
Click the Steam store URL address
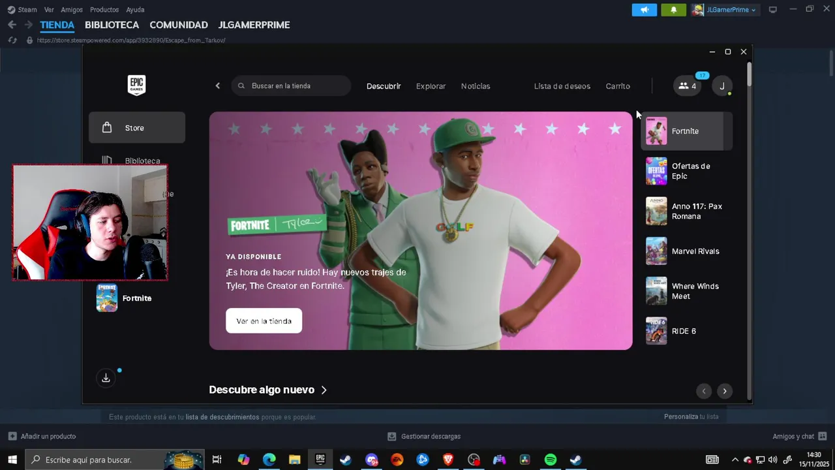131,40
